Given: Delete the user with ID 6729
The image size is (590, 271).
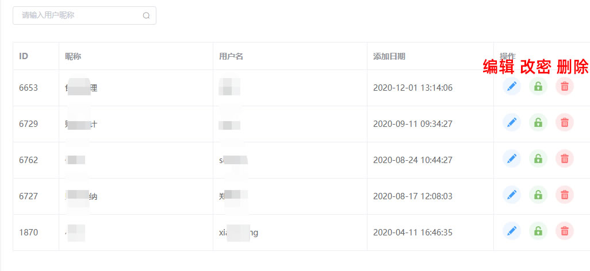Looking at the screenshot, I should (565, 122).
